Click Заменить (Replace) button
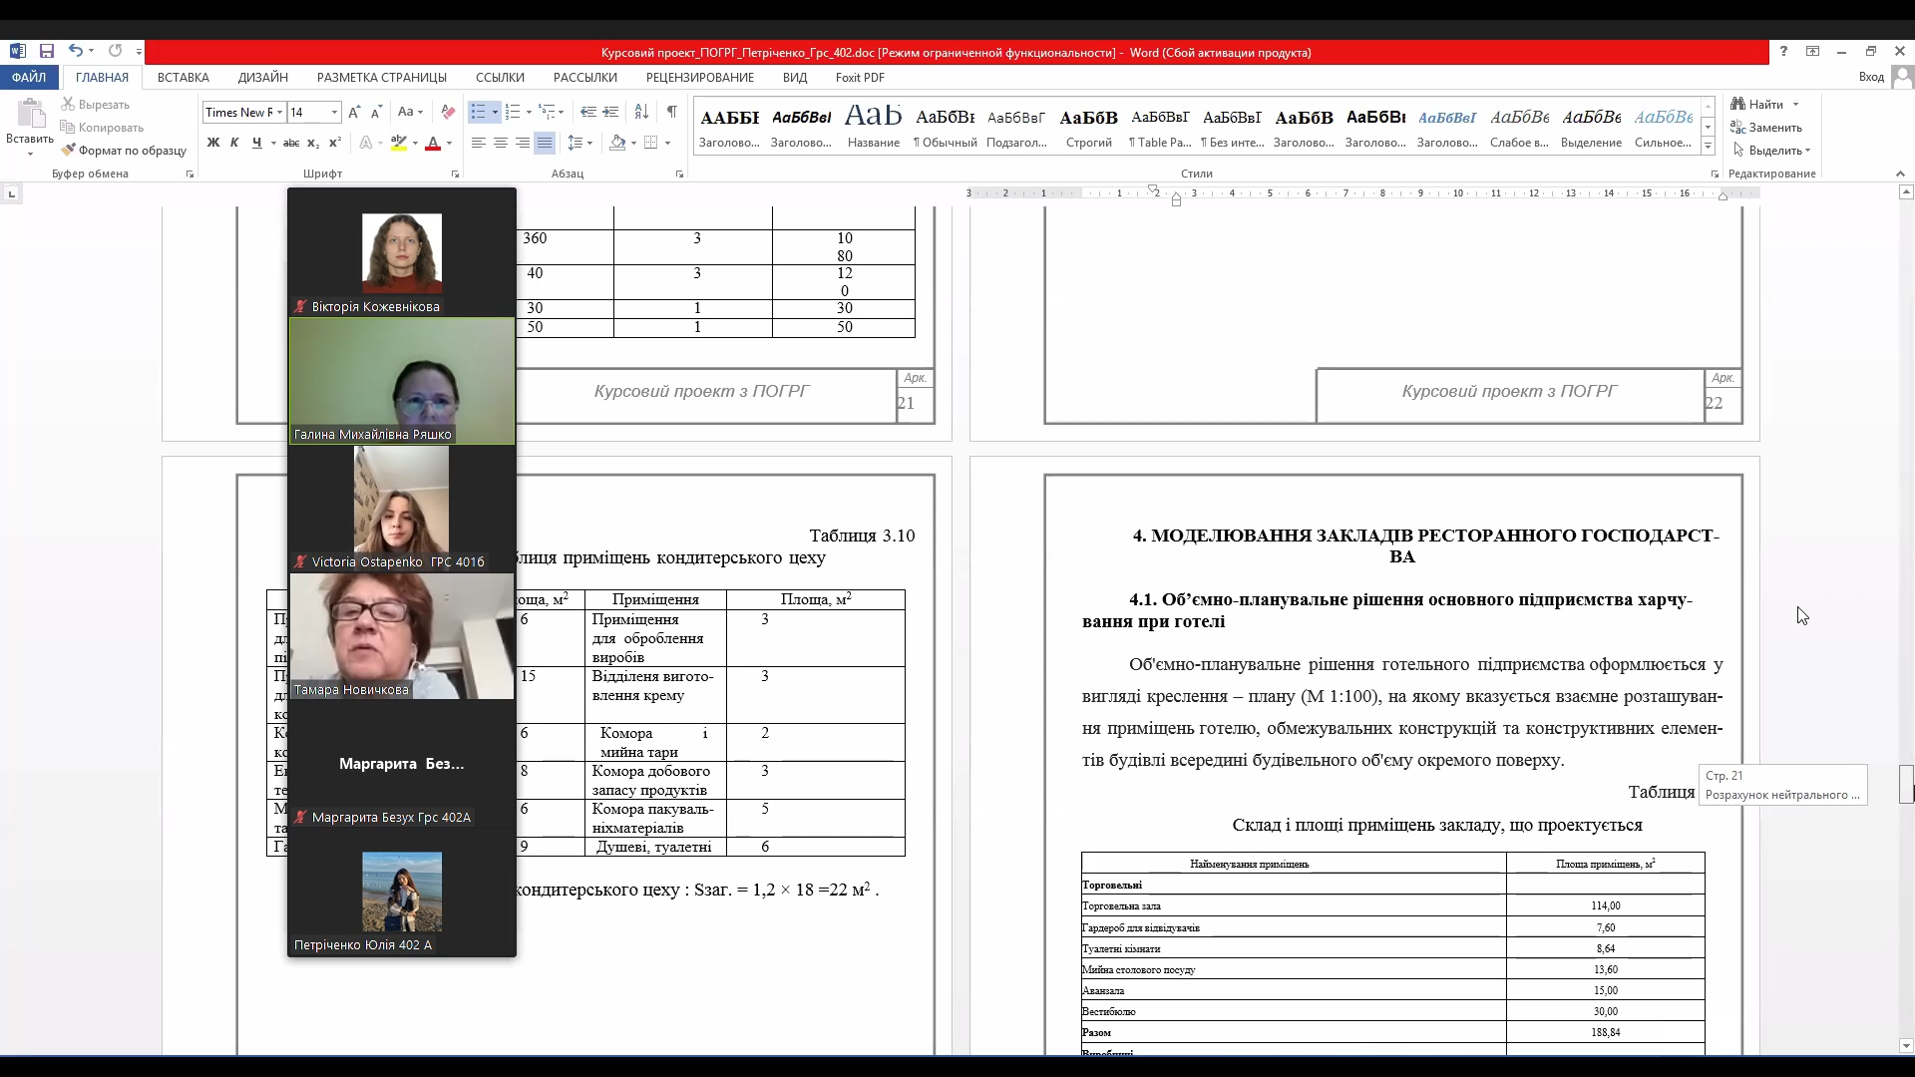Viewport: 1915px width, 1077px height. pyautogui.click(x=1767, y=128)
